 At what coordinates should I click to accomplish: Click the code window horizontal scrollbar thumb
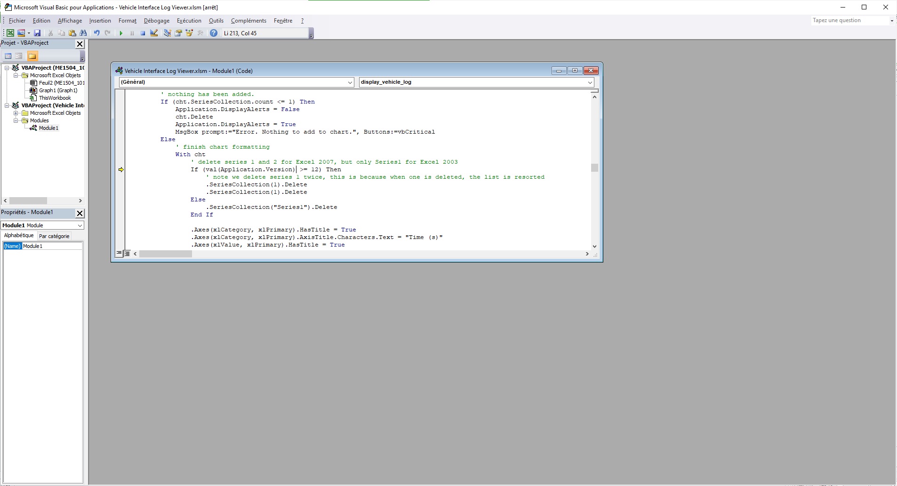pos(166,254)
